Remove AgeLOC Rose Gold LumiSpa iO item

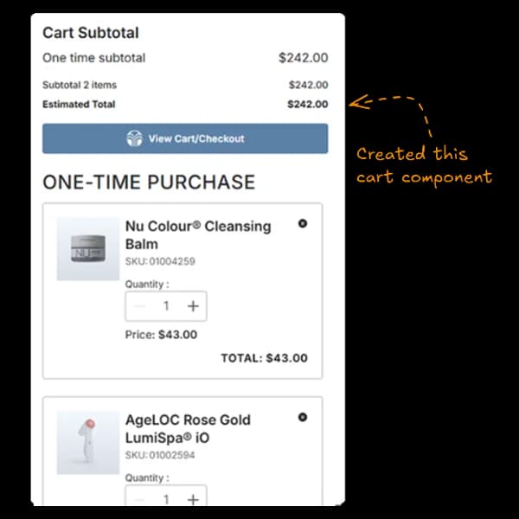click(x=302, y=417)
